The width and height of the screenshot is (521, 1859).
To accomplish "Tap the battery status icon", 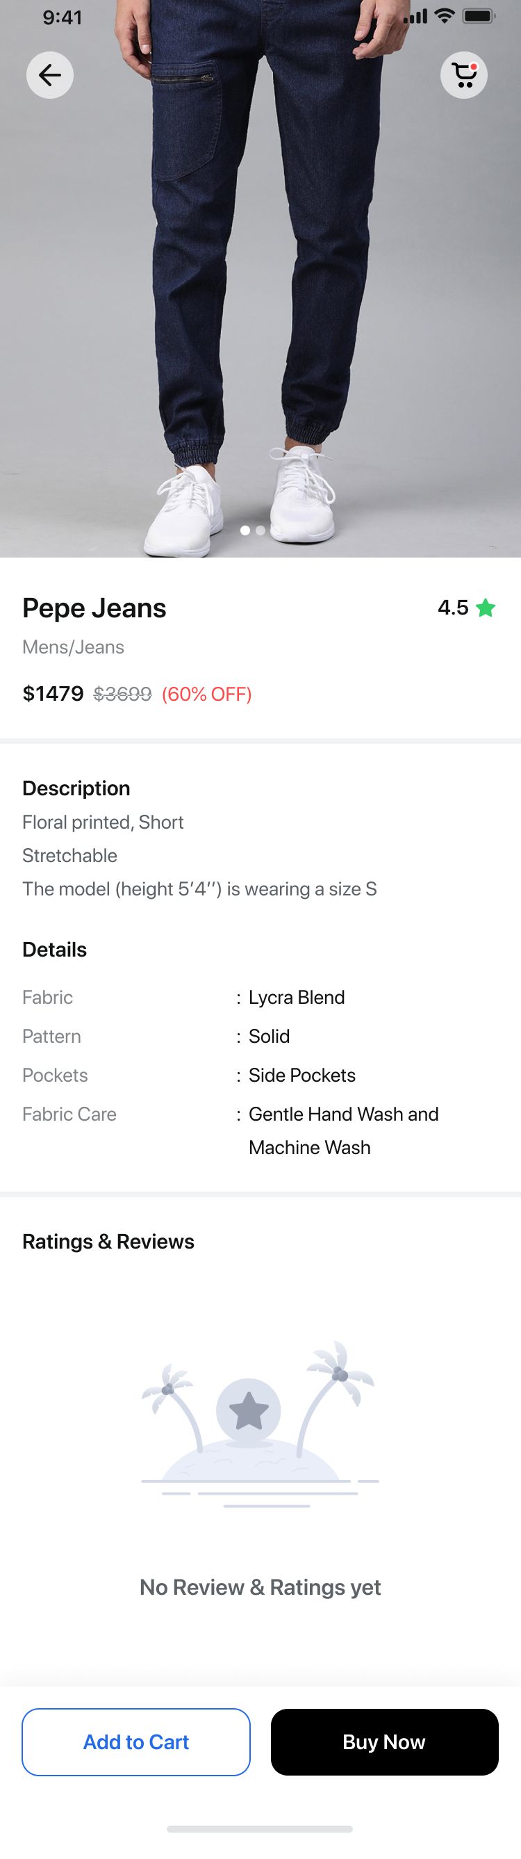I will (x=478, y=16).
